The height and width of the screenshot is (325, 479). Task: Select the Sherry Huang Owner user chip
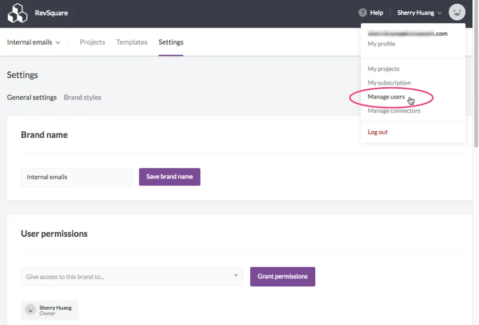(50, 310)
